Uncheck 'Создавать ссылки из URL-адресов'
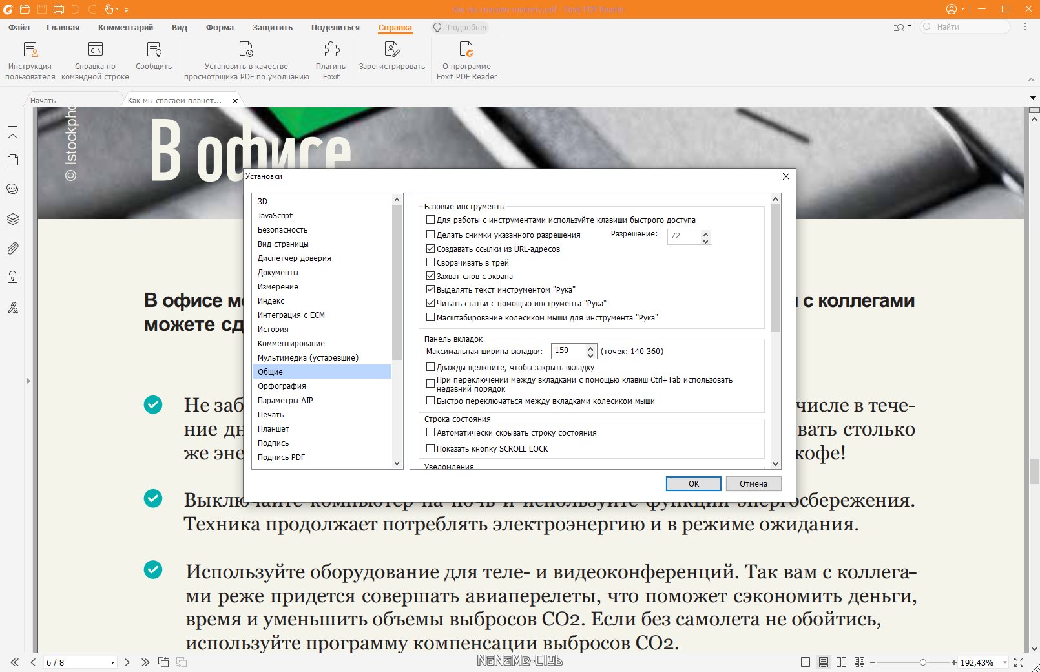This screenshot has width=1040, height=672. [431, 249]
